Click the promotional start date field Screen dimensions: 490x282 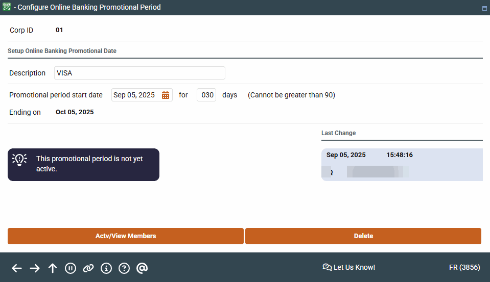pyautogui.click(x=135, y=95)
